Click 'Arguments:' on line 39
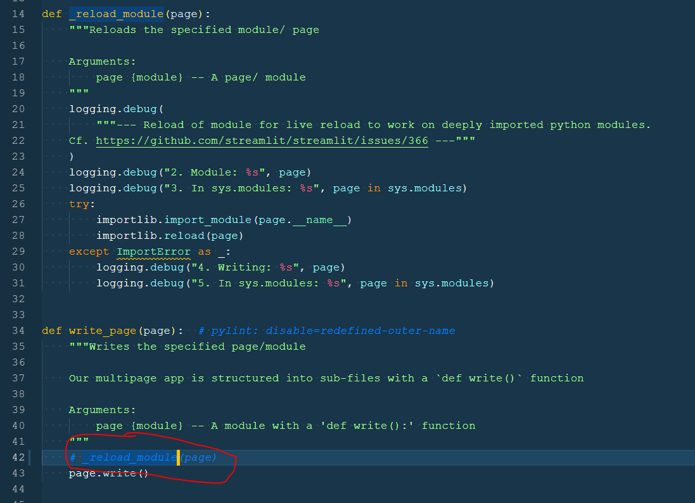Image resolution: width=695 pixels, height=503 pixels. [x=103, y=410]
